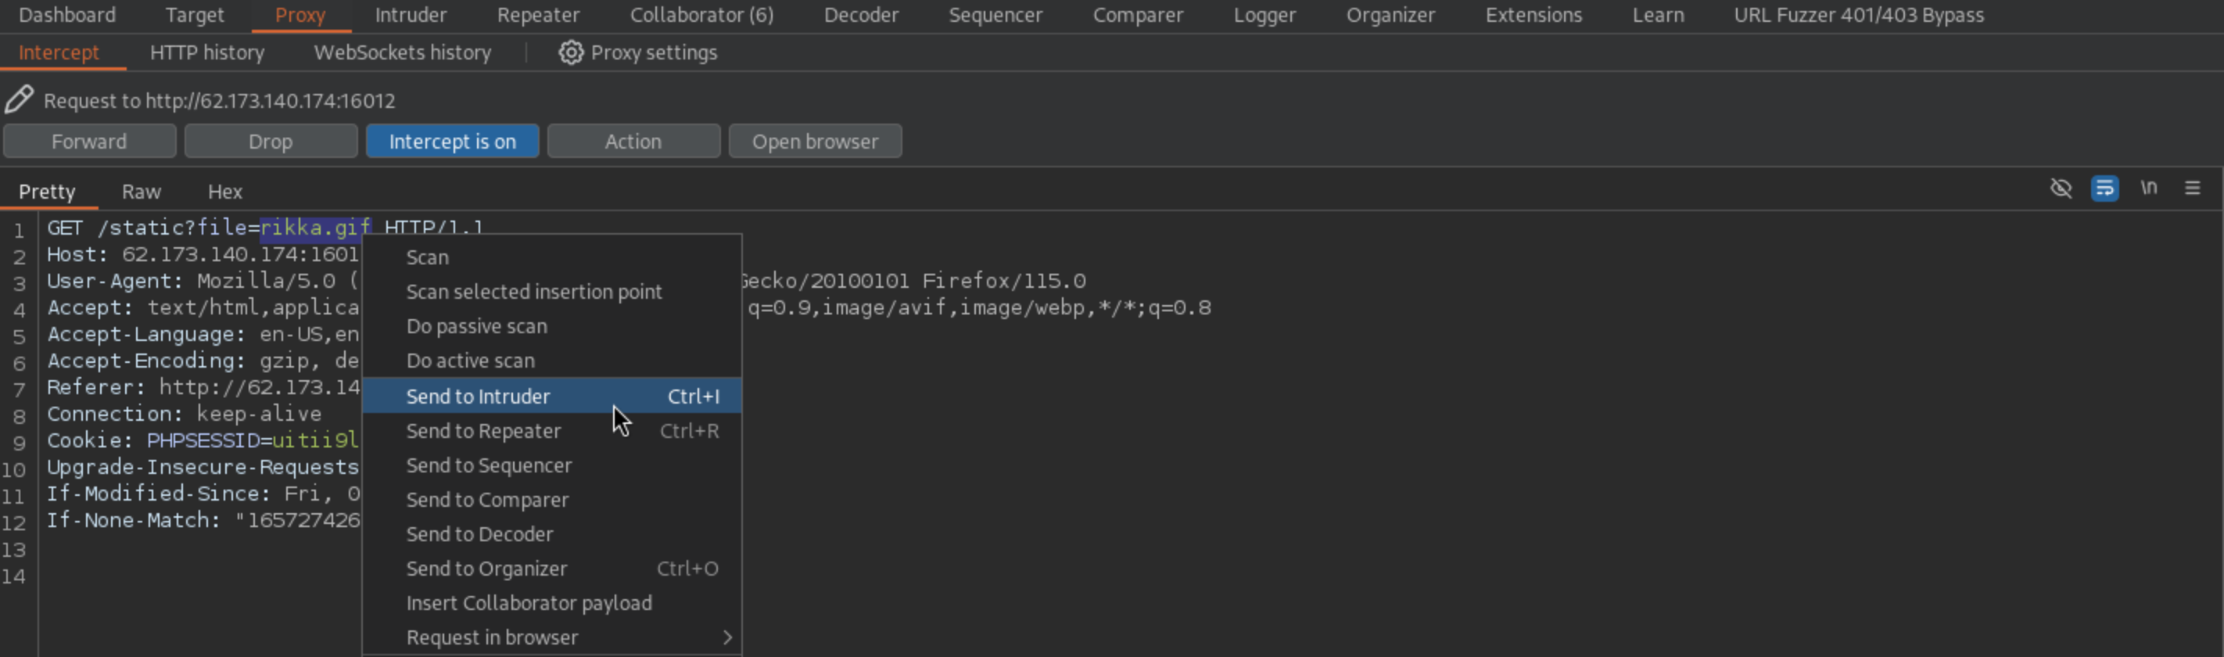Viewport: 2224px width, 657px height.
Task: Choose Send to Intruder from context menu
Action: point(479,397)
